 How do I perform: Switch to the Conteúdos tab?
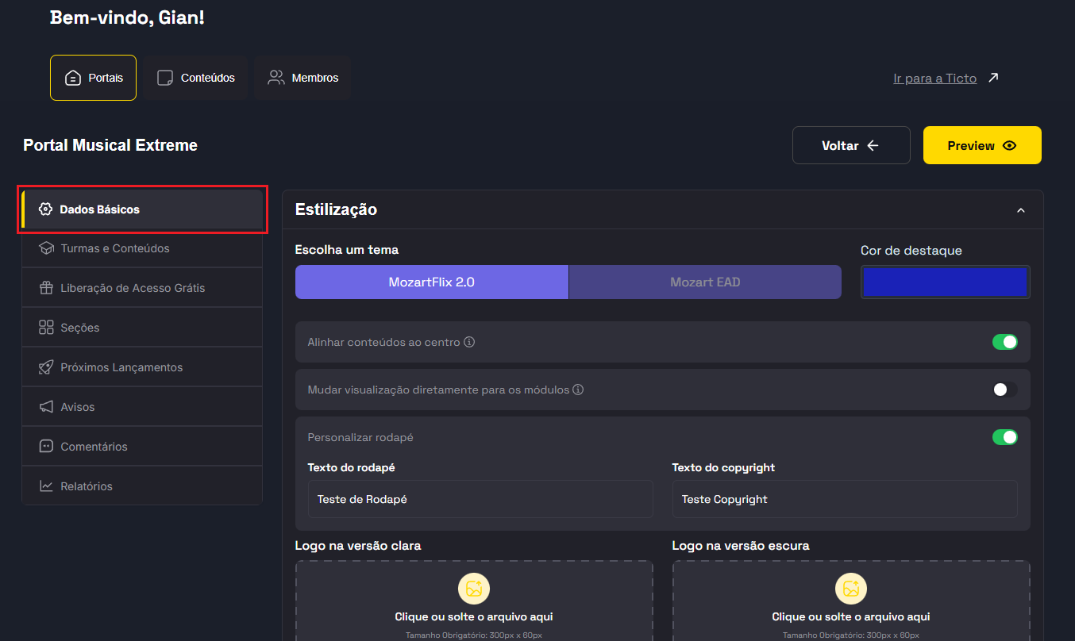[x=196, y=78]
